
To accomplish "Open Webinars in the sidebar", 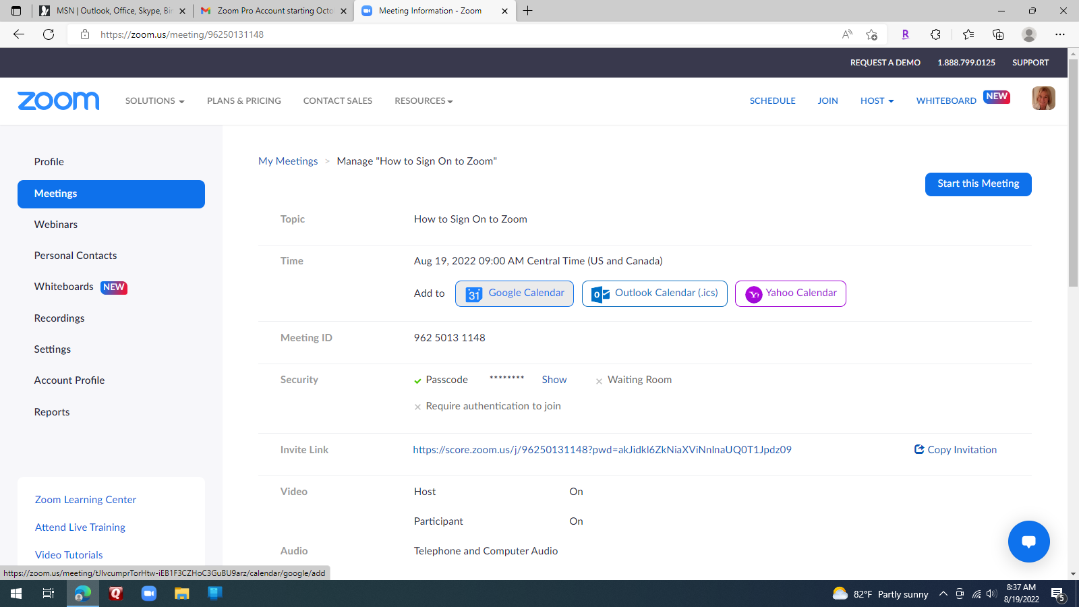I will pyautogui.click(x=56, y=225).
